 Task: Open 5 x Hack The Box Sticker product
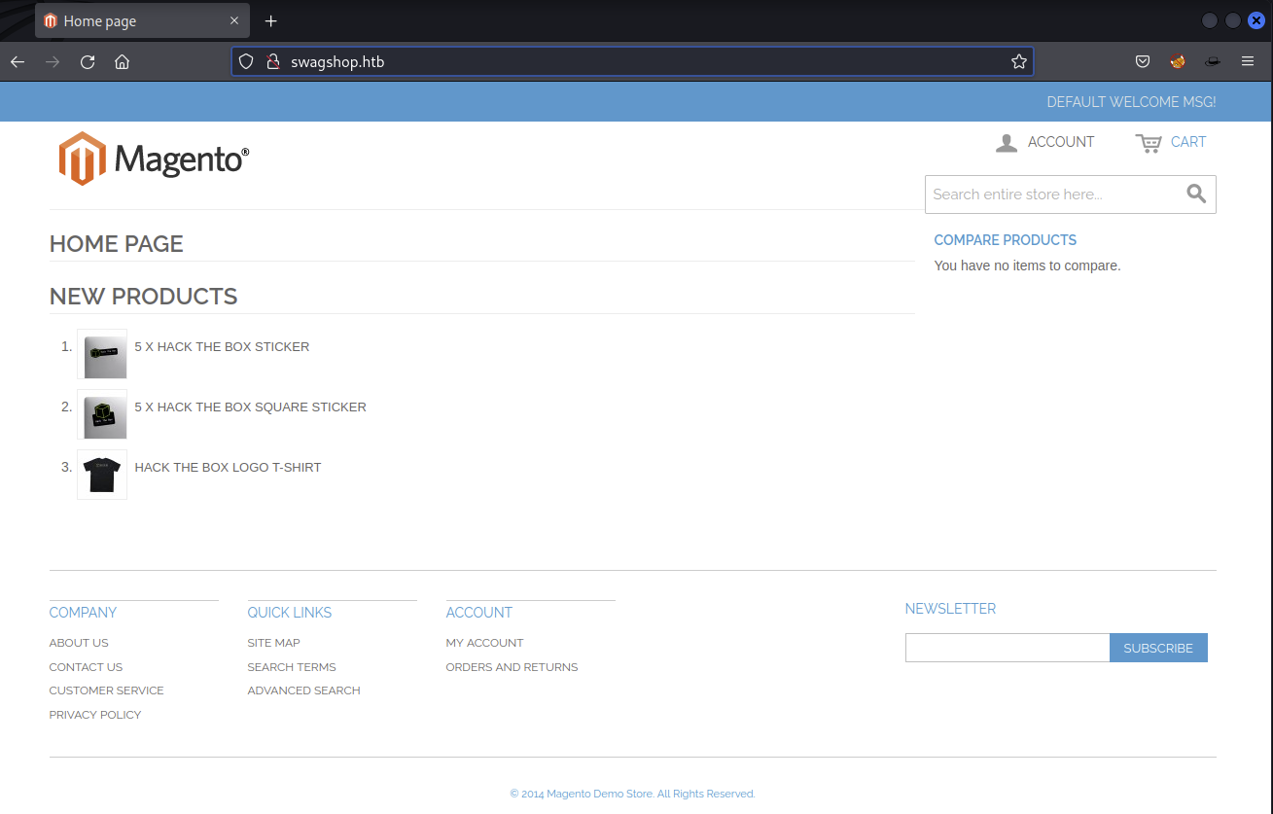pyautogui.click(x=222, y=347)
